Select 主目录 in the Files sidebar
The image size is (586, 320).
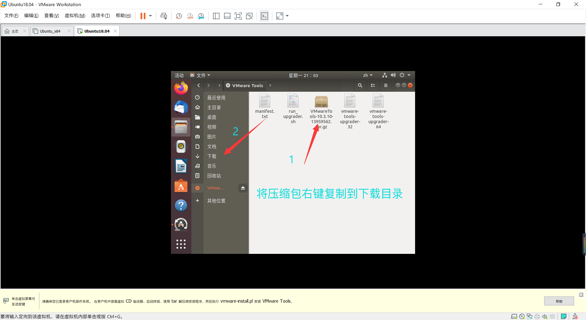pos(220,107)
